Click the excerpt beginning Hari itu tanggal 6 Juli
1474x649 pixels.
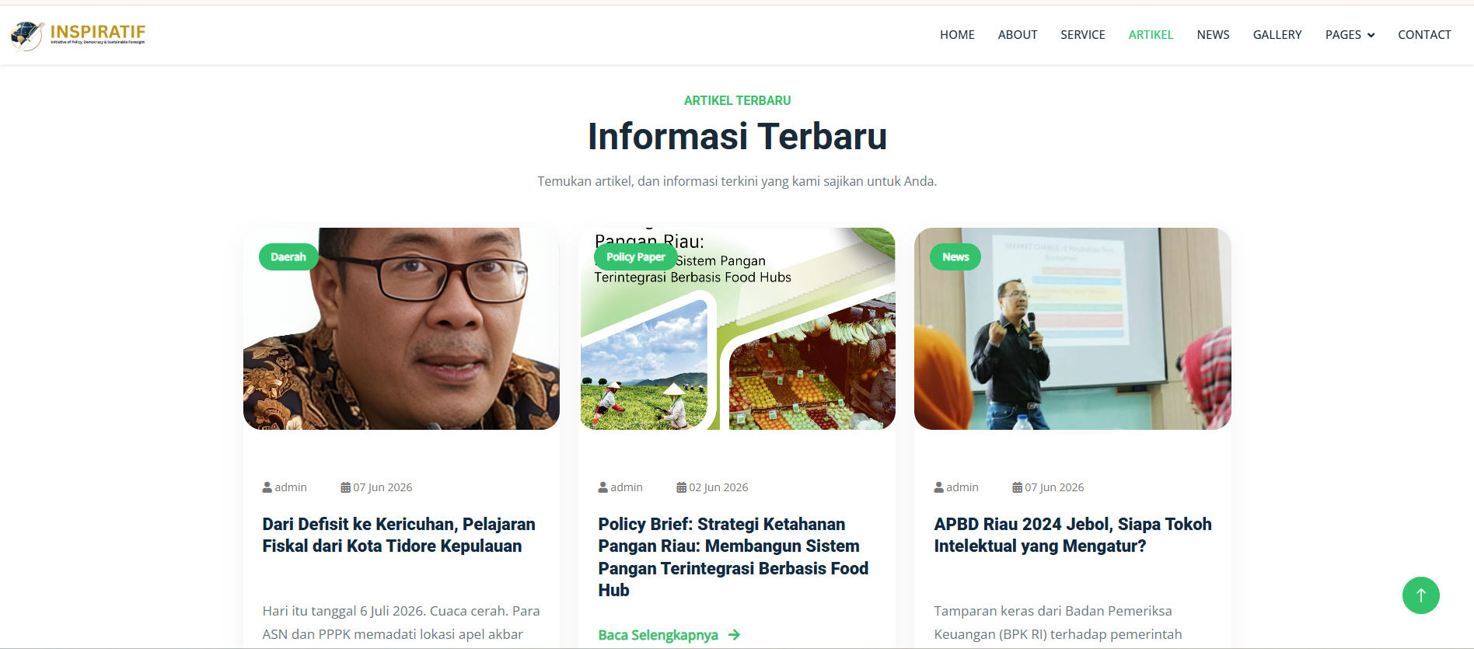[401, 623]
